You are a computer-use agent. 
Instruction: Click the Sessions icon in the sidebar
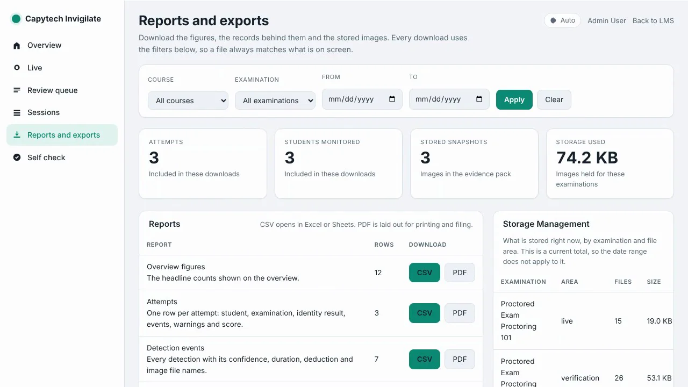click(x=17, y=113)
